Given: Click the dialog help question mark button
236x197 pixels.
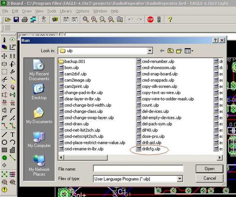Looking at the screenshot, I should (x=215, y=40).
